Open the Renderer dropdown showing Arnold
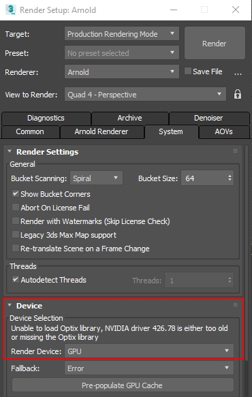Screen dimensions: 252x397 [x=121, y=72]
